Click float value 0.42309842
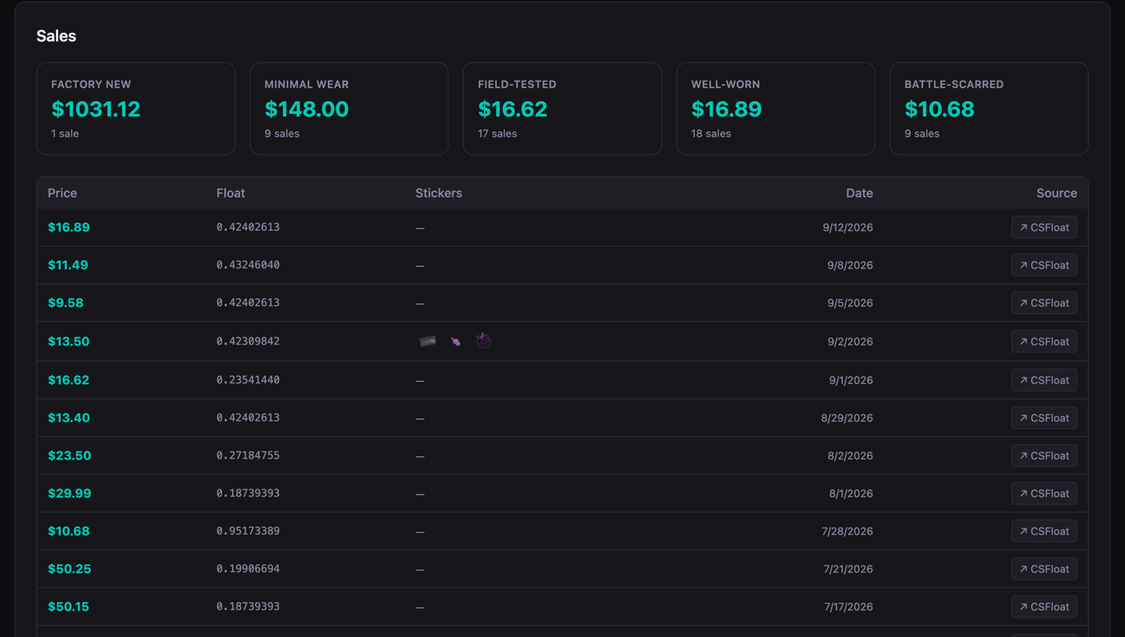Image resolution: width=1125 pixels, height=637 pixels. point(248,341)
